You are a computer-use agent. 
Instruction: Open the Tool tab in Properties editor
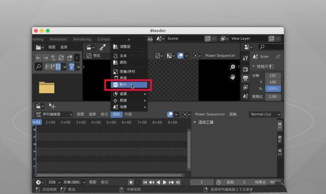245,58
